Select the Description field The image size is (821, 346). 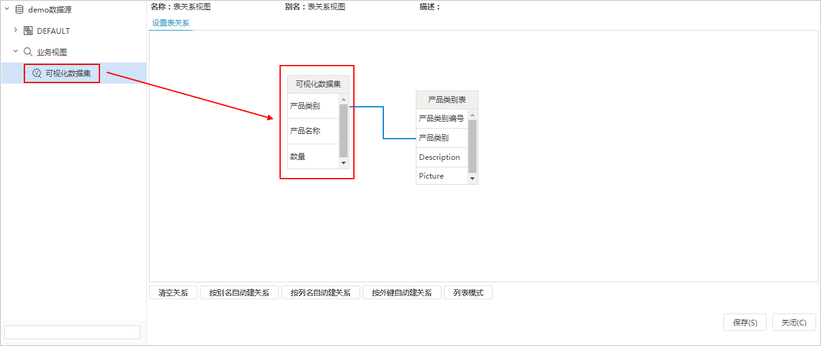(x=441, y=157)
